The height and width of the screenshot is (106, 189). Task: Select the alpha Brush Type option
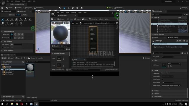(x=15, y=34)
